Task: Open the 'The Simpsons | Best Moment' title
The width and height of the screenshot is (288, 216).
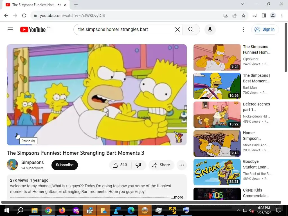Action: (x=256, y=78)
